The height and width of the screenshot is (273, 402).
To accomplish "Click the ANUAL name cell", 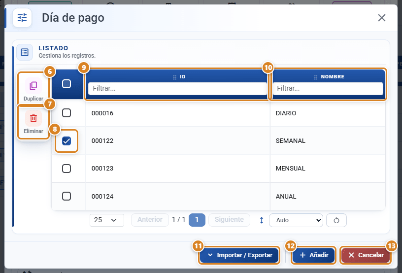I will tap(328, 196).
